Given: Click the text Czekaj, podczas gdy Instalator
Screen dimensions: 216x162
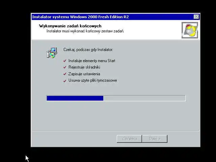Looking at the screenshot, I should point(88,50).
